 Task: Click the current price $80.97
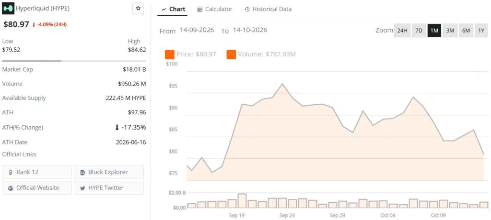[16, 24]
